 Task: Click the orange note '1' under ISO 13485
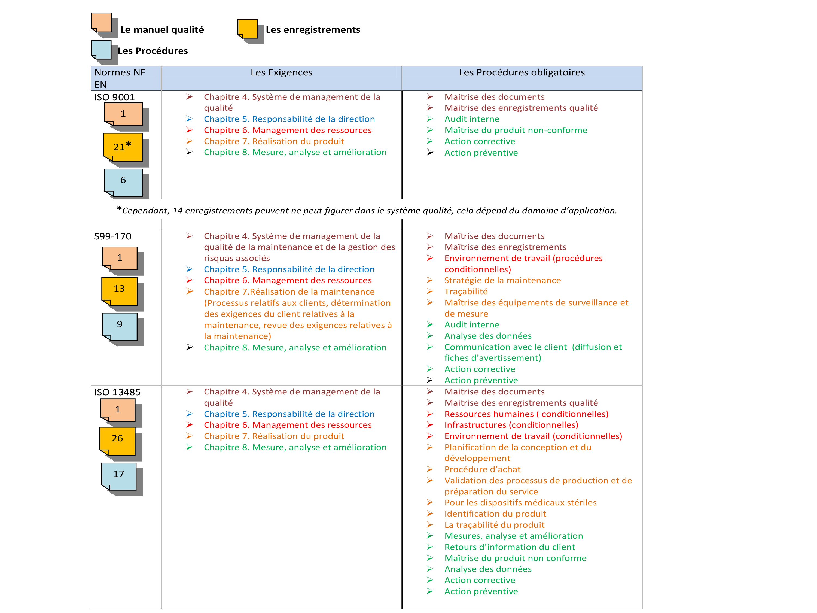[x=118, y=411]
